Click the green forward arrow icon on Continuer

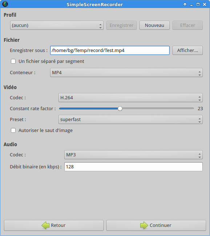144,225
